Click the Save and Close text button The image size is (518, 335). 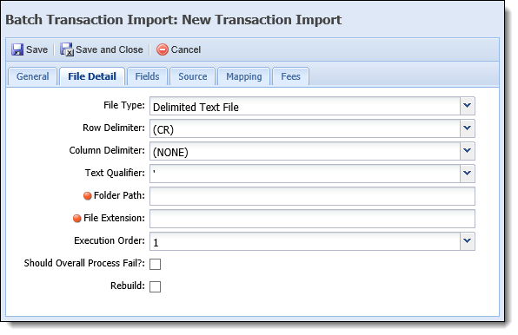pos(110,49)
